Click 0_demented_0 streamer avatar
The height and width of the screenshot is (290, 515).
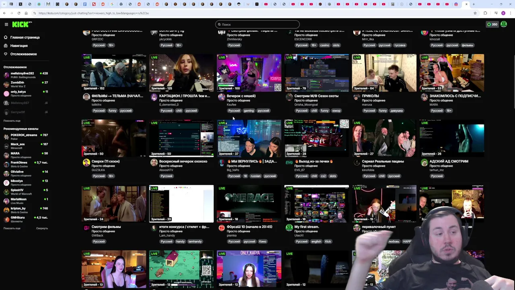[154, 97]
